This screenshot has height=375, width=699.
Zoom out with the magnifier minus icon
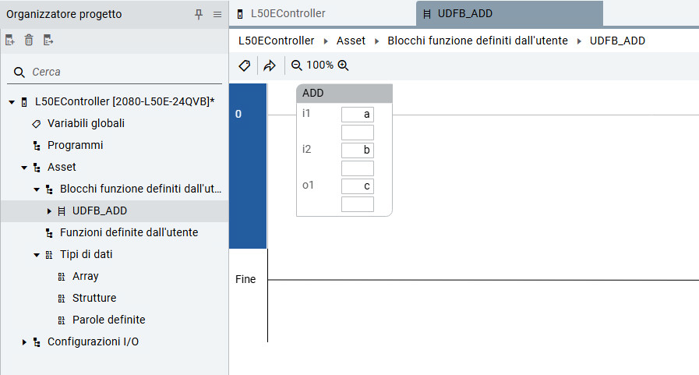tap(297, 65)
